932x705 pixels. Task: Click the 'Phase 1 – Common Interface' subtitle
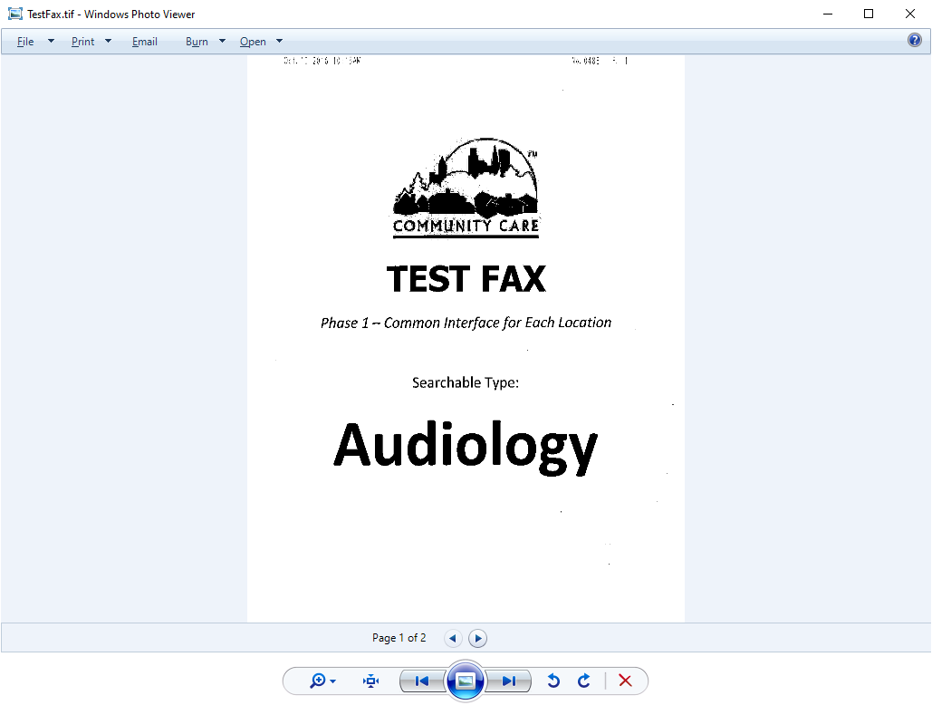[x=466, y=323]
